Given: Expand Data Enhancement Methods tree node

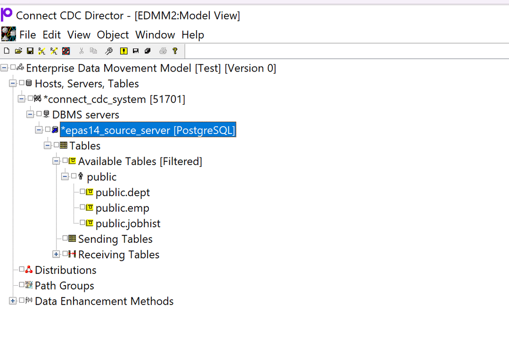Looking at the screenshot, I should coord(13,301).
